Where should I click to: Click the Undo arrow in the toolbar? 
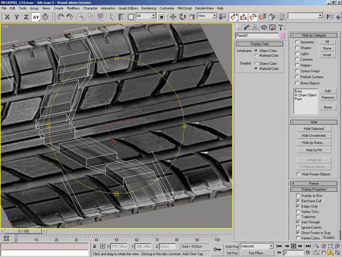point(60,17)
